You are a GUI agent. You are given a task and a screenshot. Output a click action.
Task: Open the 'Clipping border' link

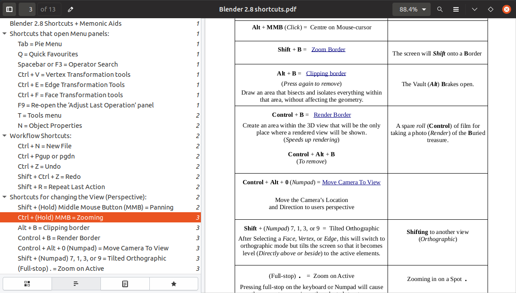(326, 73)
